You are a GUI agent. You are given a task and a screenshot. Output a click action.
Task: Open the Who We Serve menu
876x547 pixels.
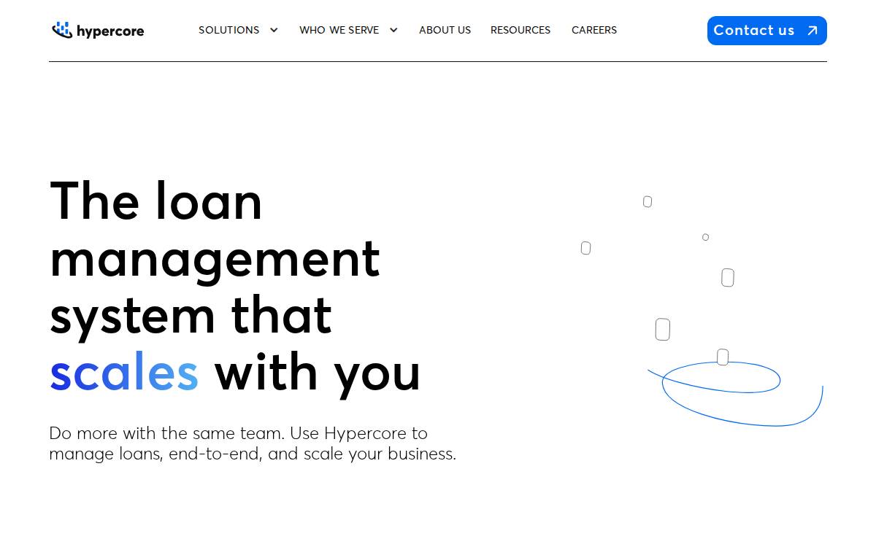339,30
